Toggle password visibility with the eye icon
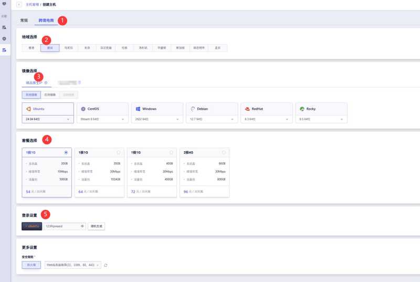The height and width of the screenshot is (282, 420). (82, 226)
